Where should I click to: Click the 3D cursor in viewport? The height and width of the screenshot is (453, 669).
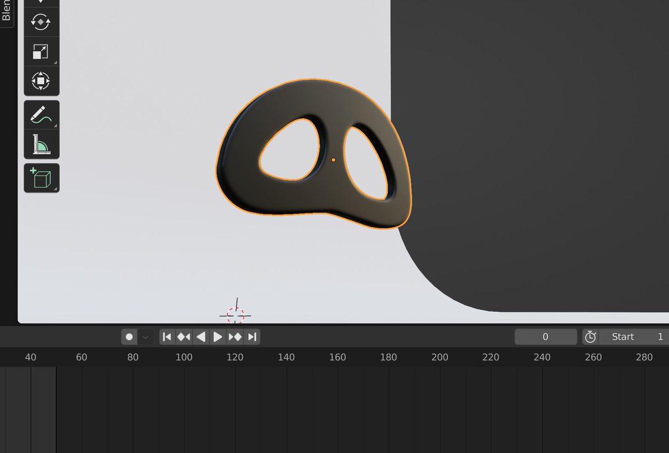pos(235,316)
